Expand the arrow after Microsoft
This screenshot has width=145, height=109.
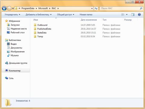coord(50,8)
